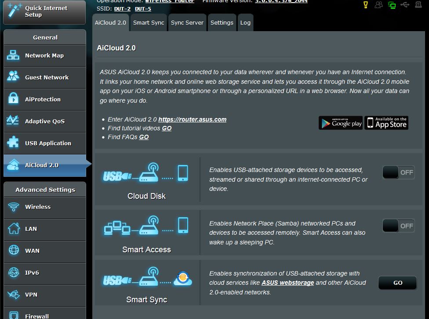Click GO link for tutorial videos
This screenshot has height=319, width=429.
pos(167,129)
